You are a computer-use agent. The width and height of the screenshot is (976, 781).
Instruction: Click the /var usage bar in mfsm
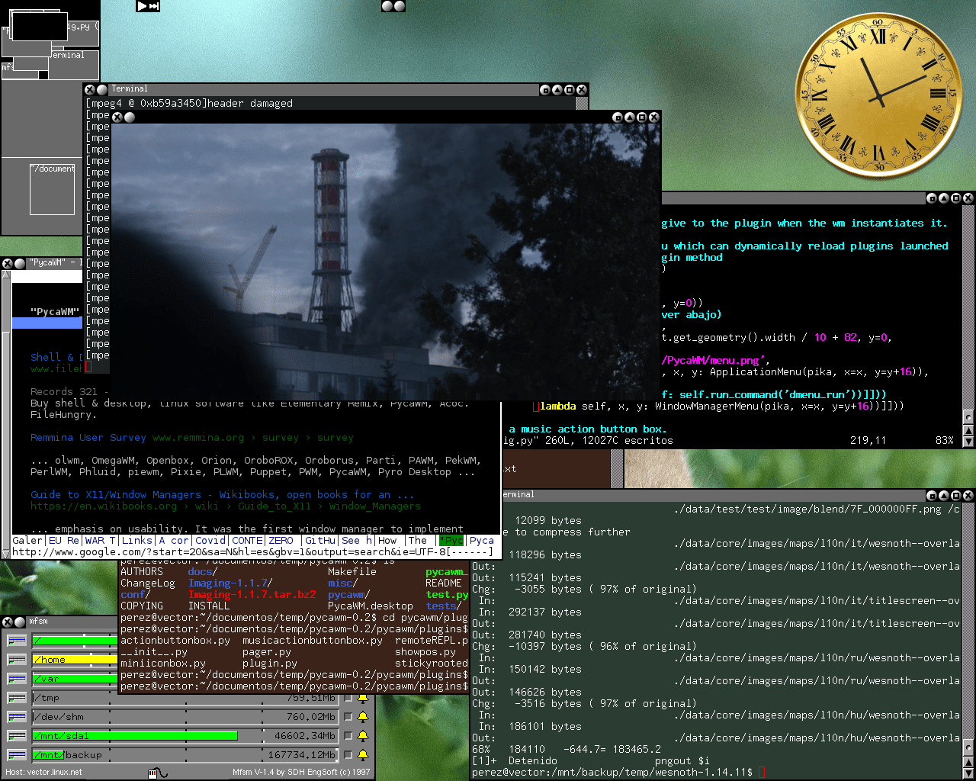click(x=75, y=679)
